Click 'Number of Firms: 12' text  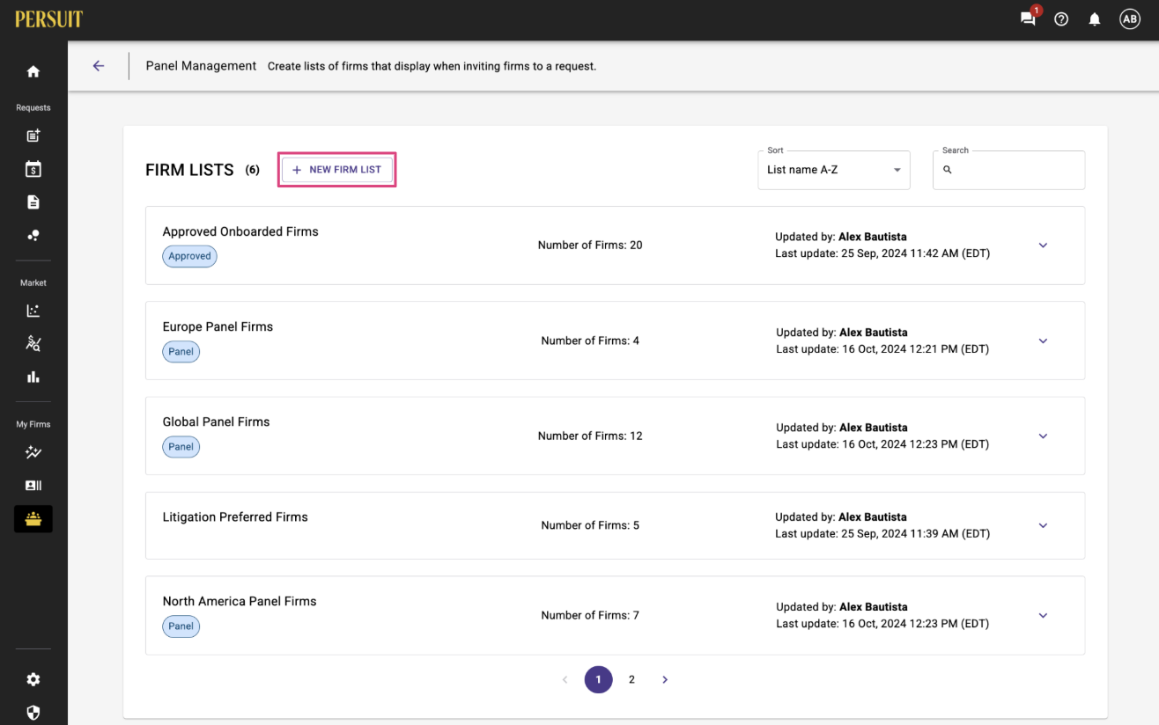pyautogui.click(x=590, y=436)
